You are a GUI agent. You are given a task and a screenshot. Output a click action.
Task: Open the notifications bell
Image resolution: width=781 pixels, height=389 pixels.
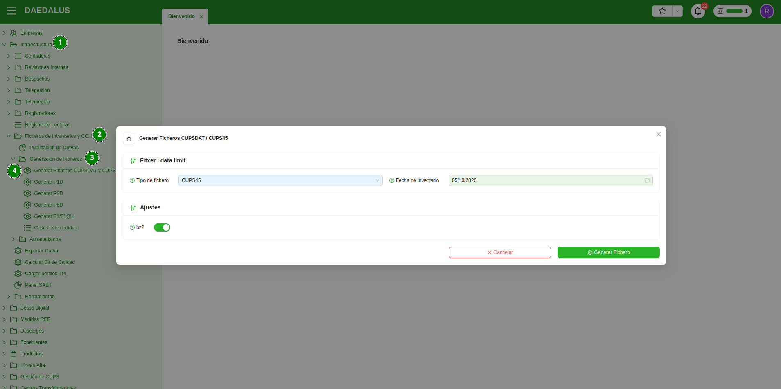tap(698, 11)
